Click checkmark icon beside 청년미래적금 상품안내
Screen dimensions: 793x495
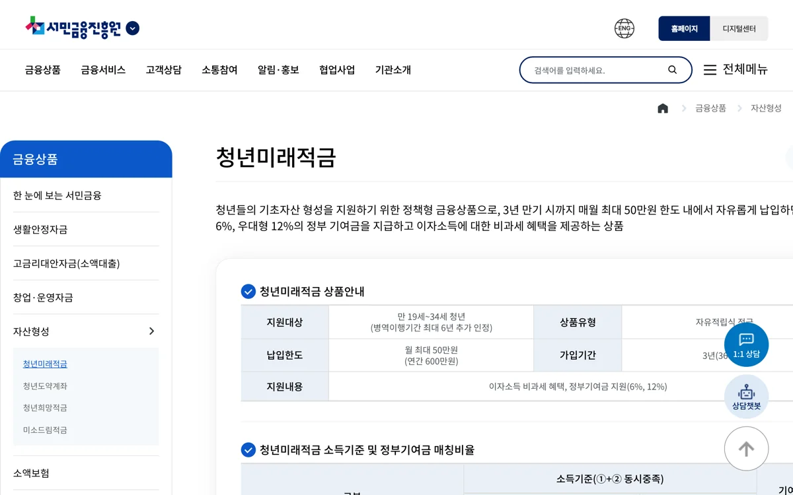pos(248,292)
